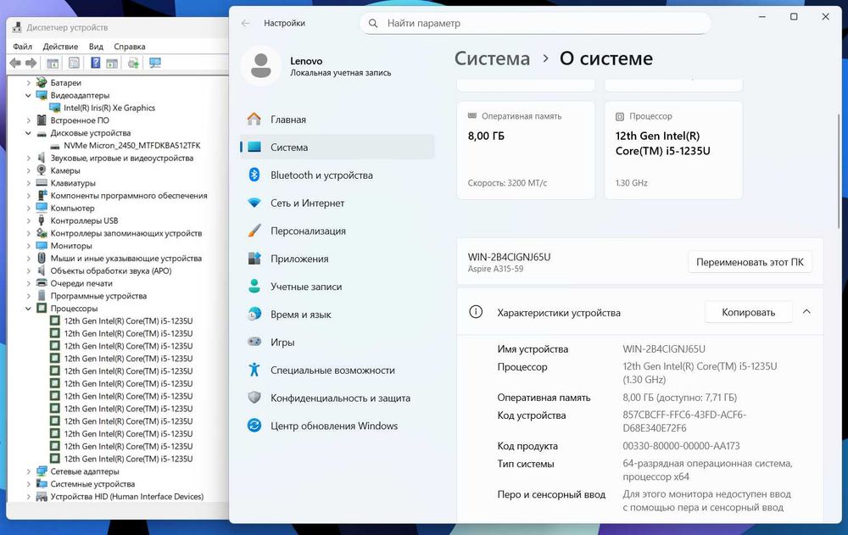This screenshot has height=535, width=848.
Task: Click the speaker icon of Звуковые, игровые и видеоустройства
Action: coord(42,158)
